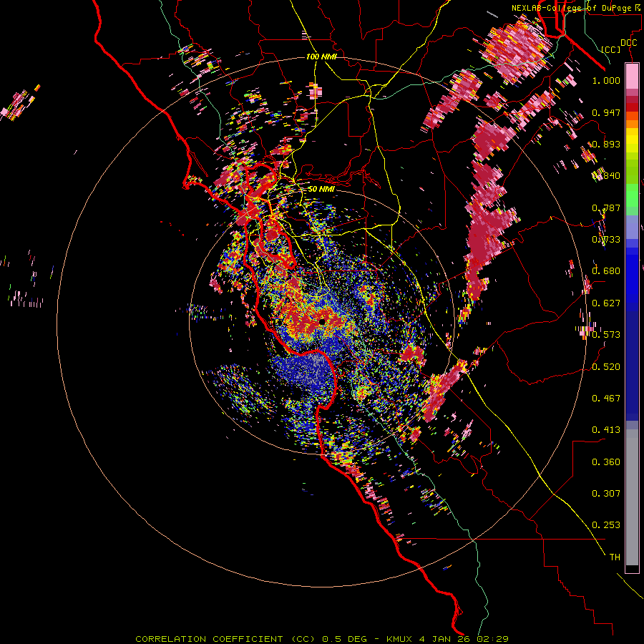
Task: Click the 50 NMI range ring label
Action: click(x=321, y=189)
